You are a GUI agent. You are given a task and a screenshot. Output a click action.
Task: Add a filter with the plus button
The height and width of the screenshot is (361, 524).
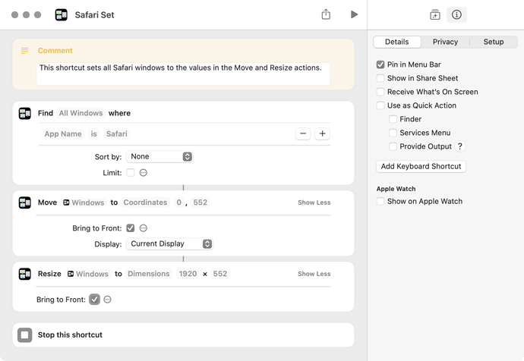[322, 133]
